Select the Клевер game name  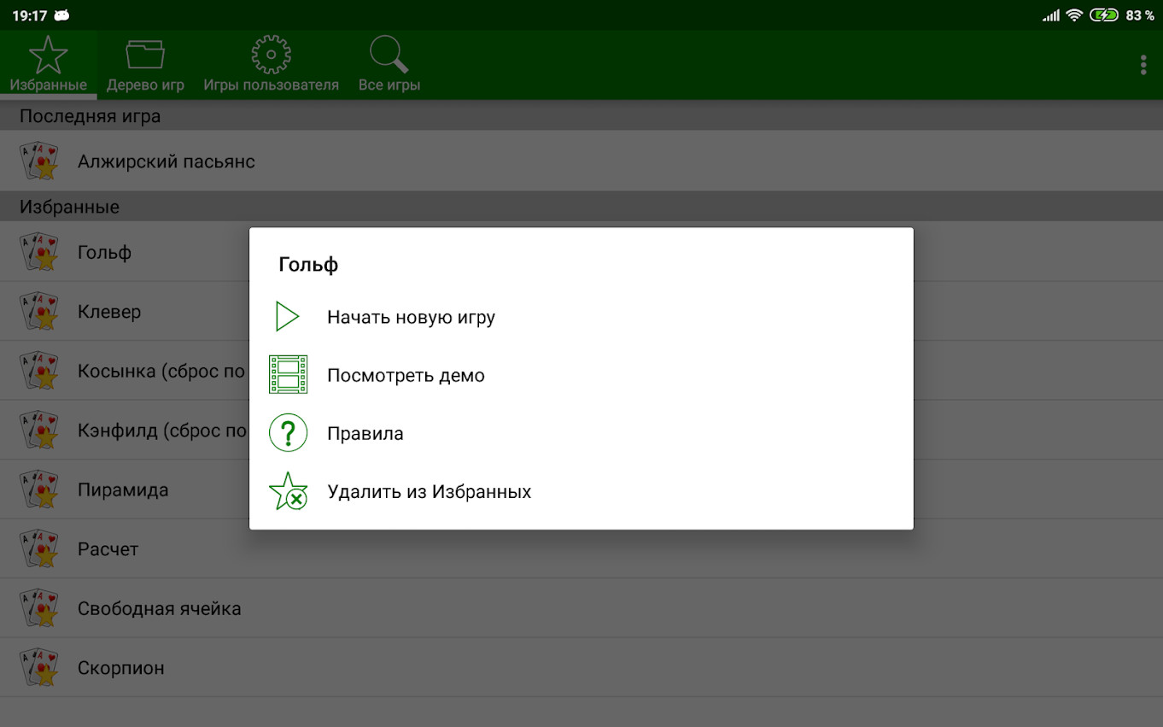(109, 312)
